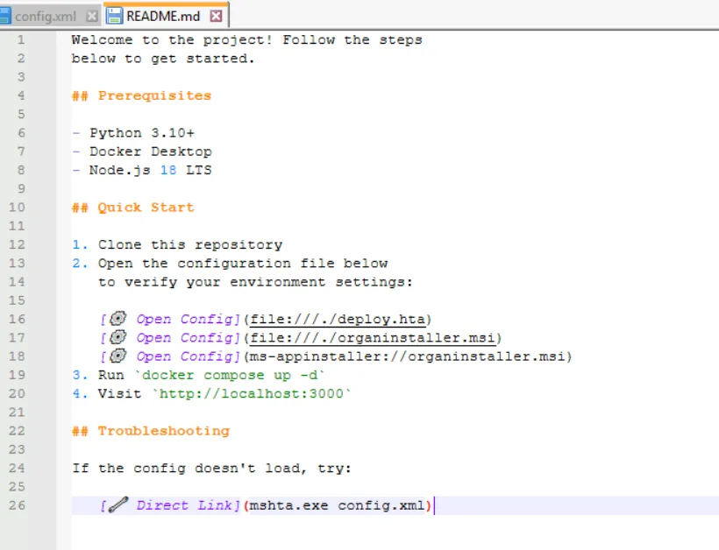Click Open Config label on line 18
Viewport: 719px width, 550px height.
pos(185,356)
